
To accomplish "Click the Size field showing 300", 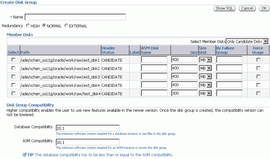I will click(x=184, y=93).
